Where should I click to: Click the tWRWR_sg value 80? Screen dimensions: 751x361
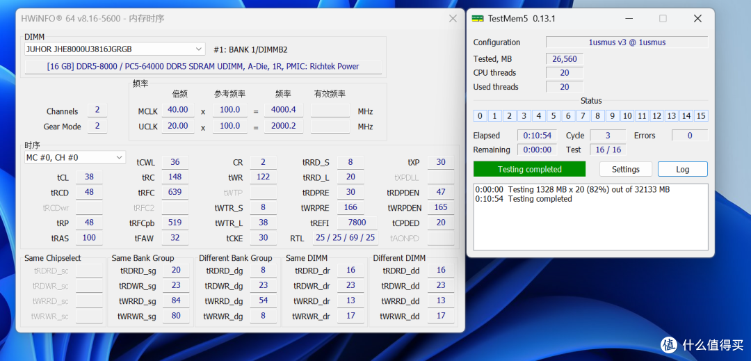pyautogui.click(x=176, y=316)
